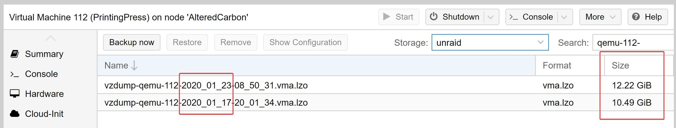Expand the Shutdown dropdown arrow
This screenshot has width=676, height=128.
click(491, 17)
